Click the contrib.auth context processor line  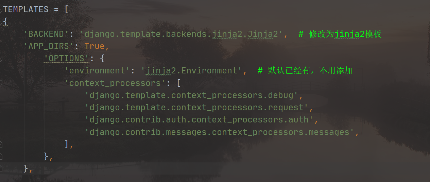199,119
